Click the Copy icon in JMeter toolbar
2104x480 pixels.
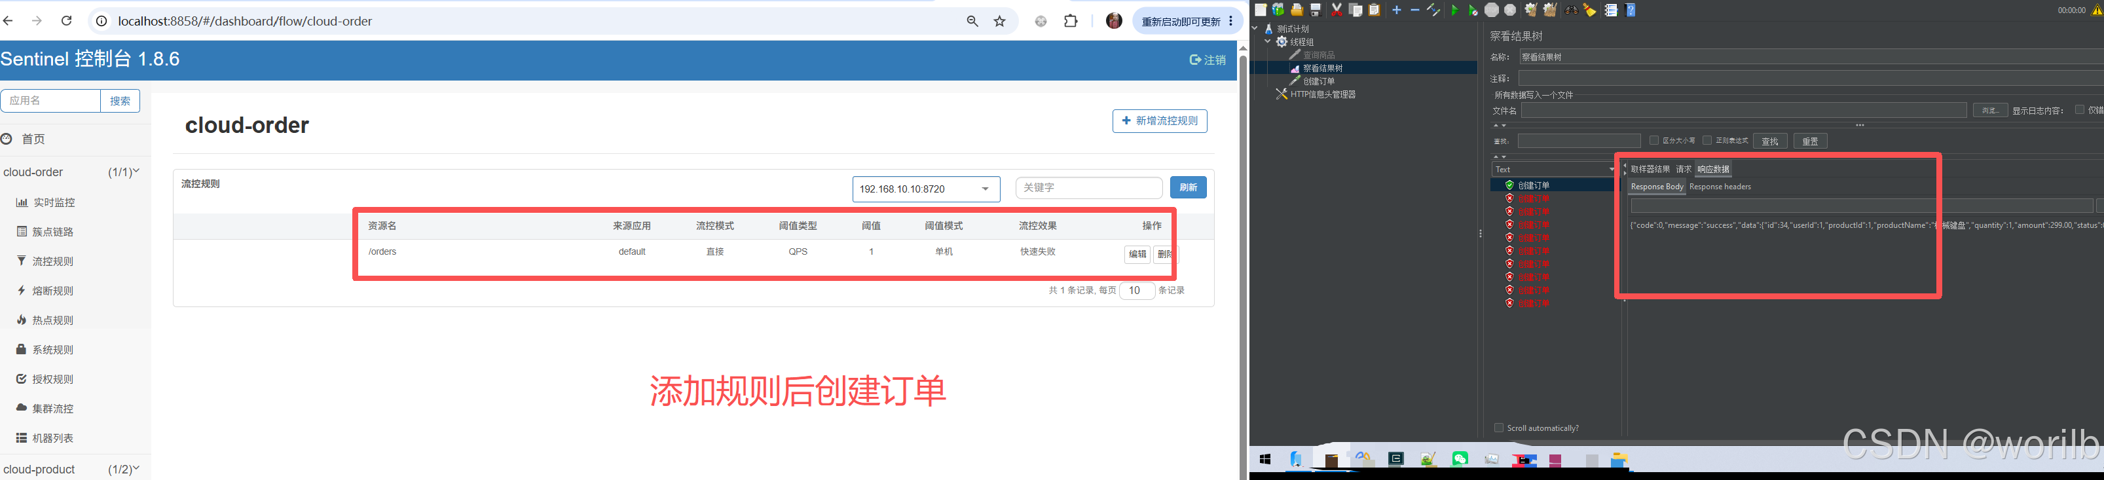(x=1356, y=10)
